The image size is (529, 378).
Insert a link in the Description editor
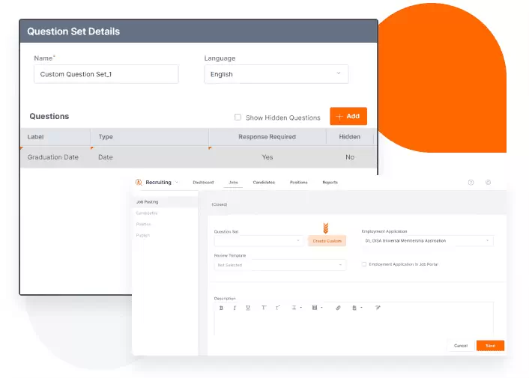[338, 308]
